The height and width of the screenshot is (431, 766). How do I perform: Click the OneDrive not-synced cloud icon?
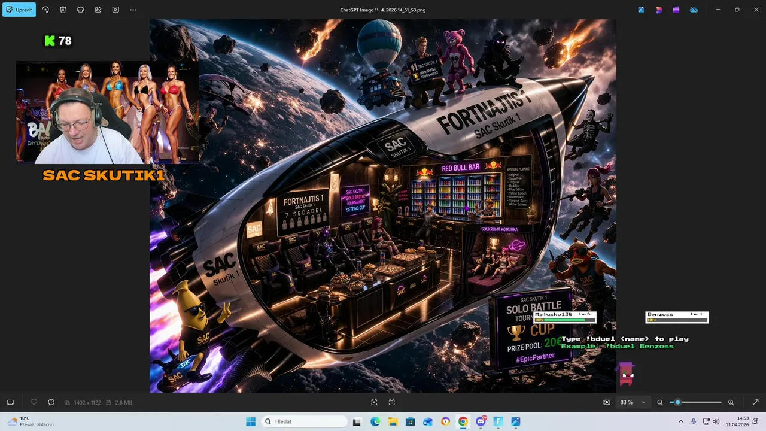(694, 10)
